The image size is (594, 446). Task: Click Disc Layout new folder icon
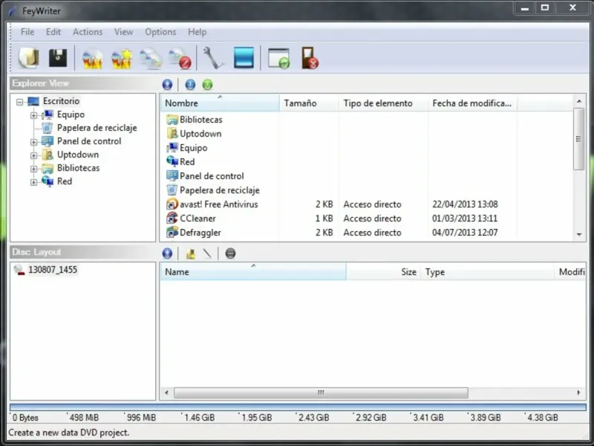[x=191, y=253]
